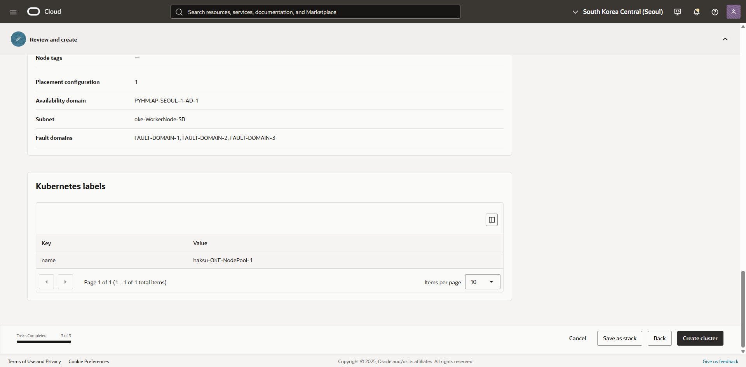This screenshot has width=746, height=367.
Task: Go to previous page of labels
Action: point(47,282)
